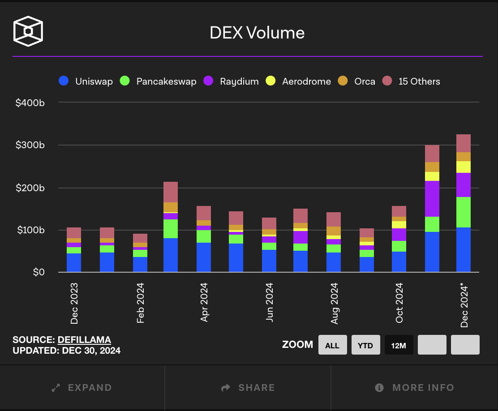The height and width of the screenshot is (411, 498).
Task: Click the last blank zoom button
Action: click(465, 345)
